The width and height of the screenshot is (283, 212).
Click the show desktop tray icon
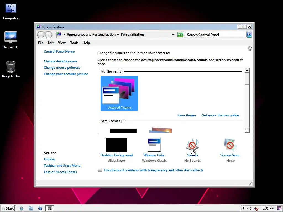coord(280,208)
